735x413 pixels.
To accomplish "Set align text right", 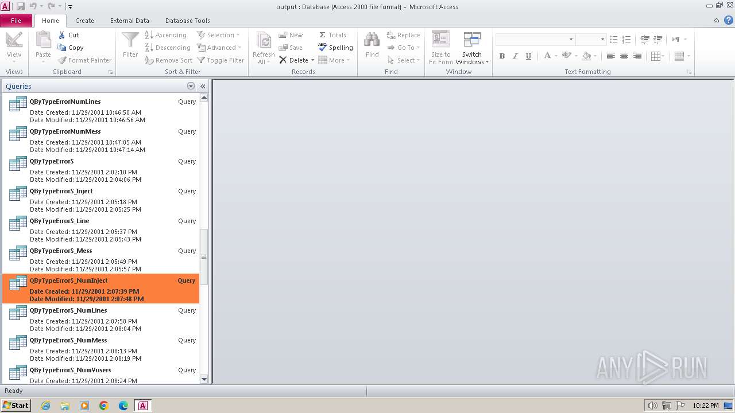I will pyautogui.click(x=637, y=56).
